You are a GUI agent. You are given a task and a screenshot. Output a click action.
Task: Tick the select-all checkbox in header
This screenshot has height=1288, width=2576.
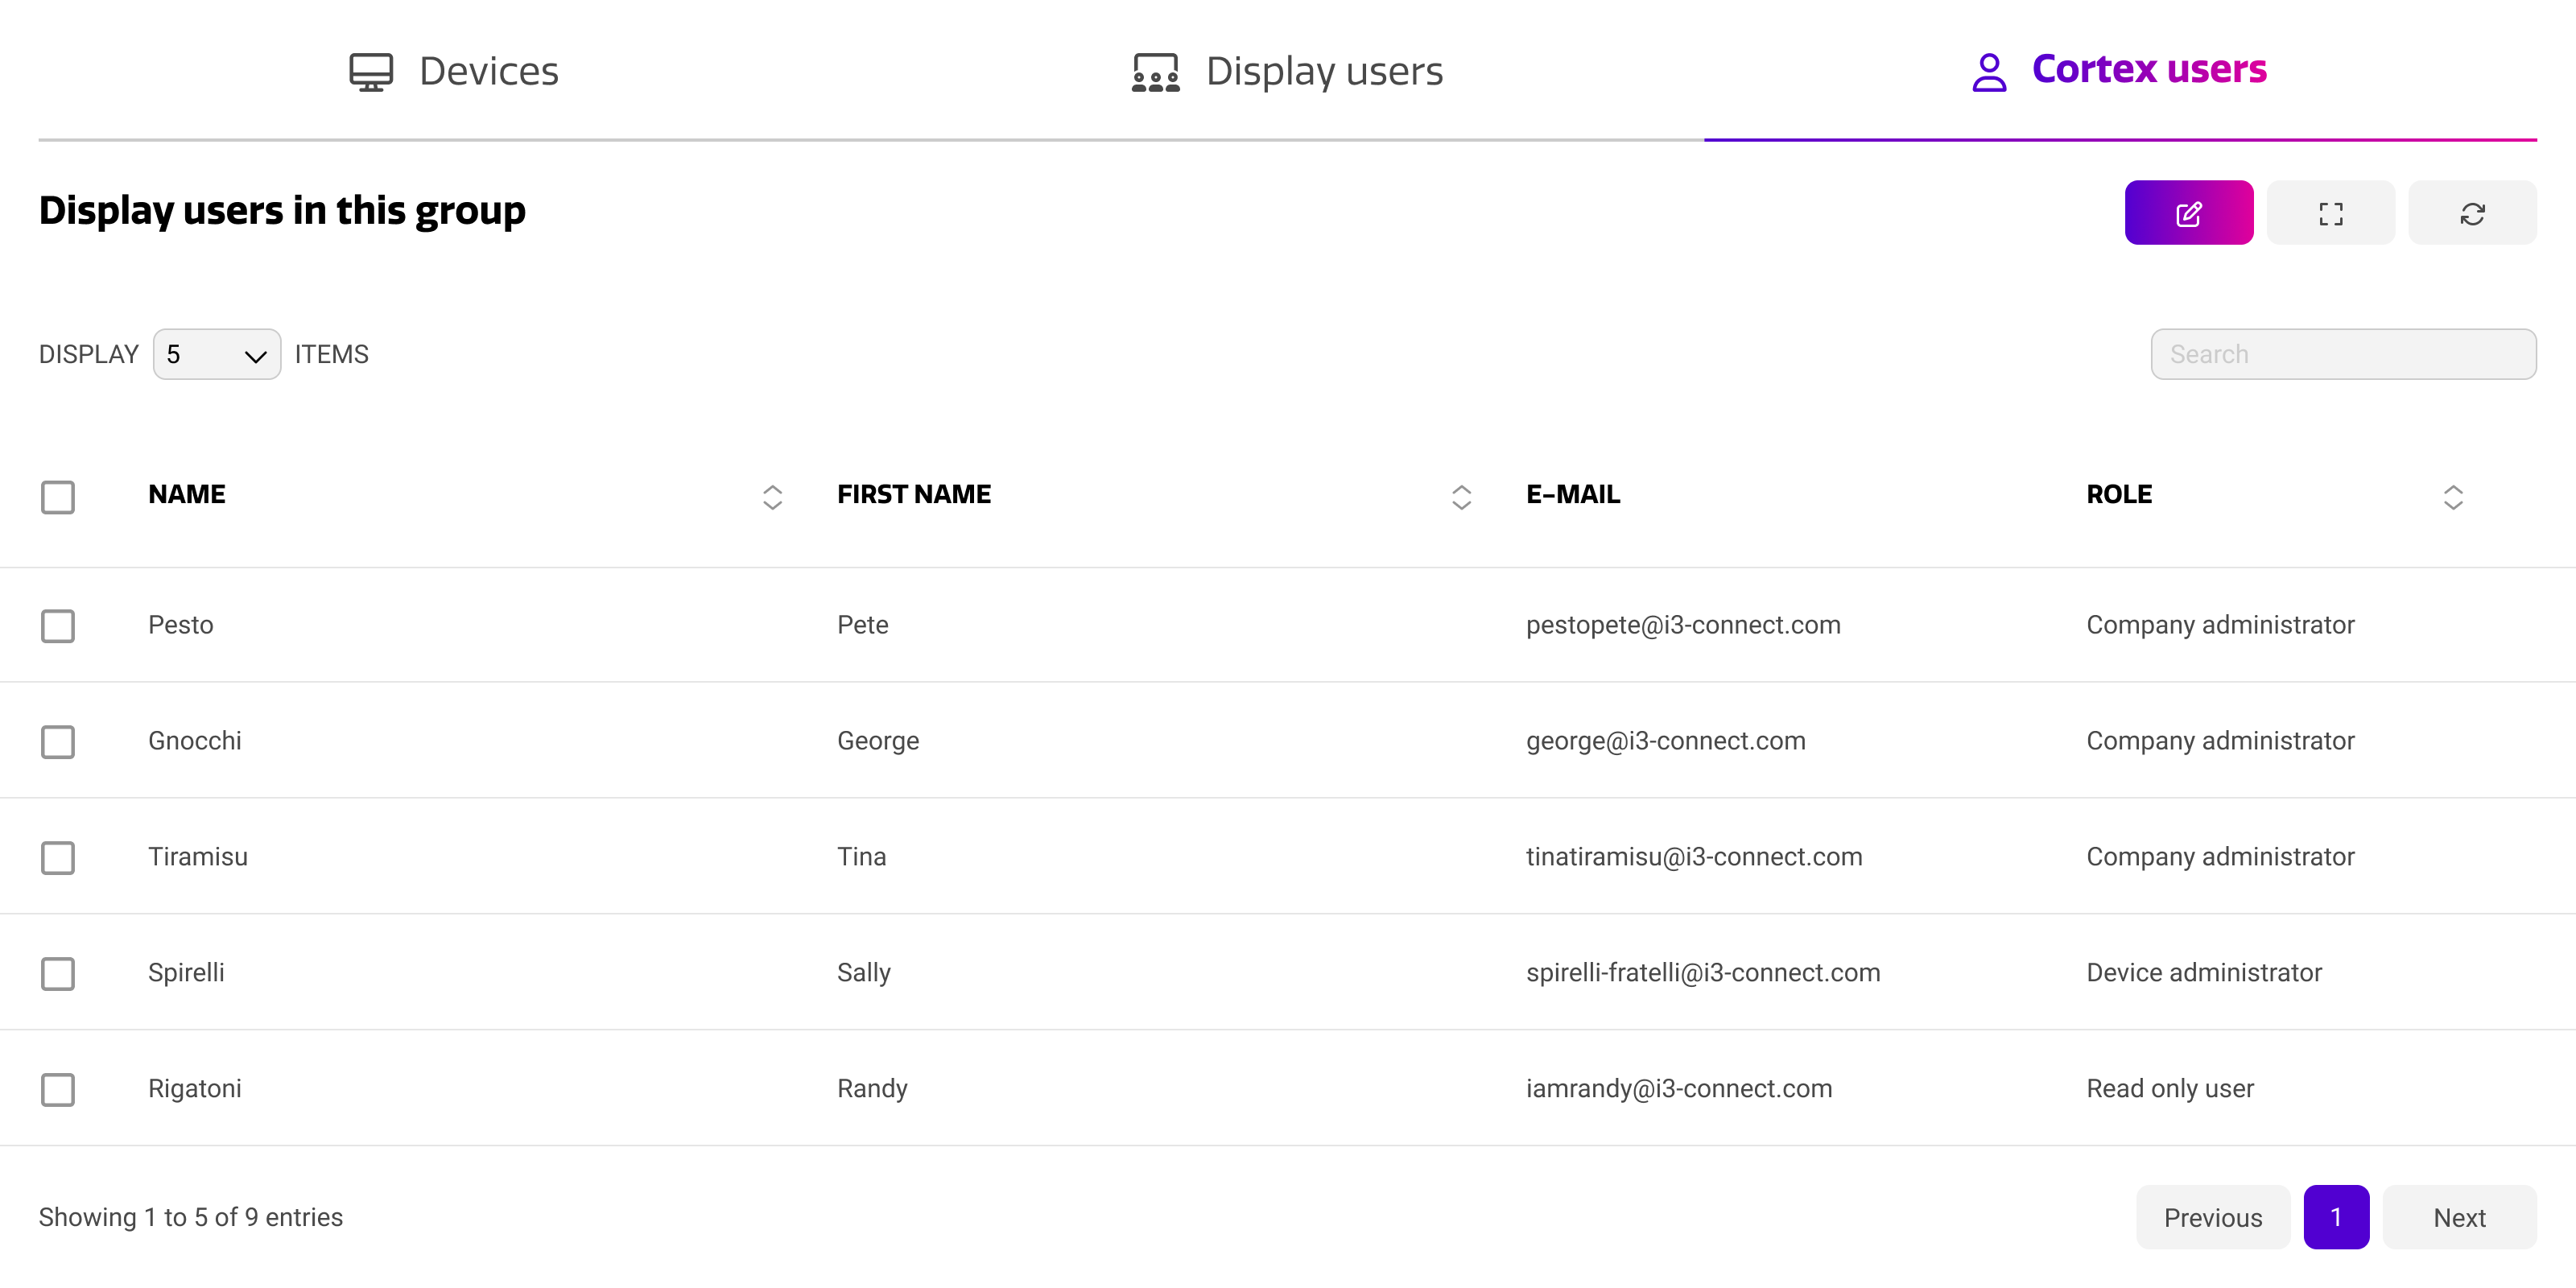pos(58,497)
